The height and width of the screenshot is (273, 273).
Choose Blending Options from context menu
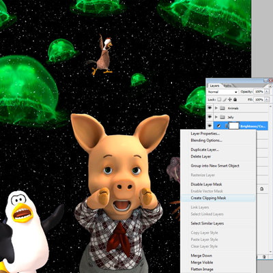(207, 141)
